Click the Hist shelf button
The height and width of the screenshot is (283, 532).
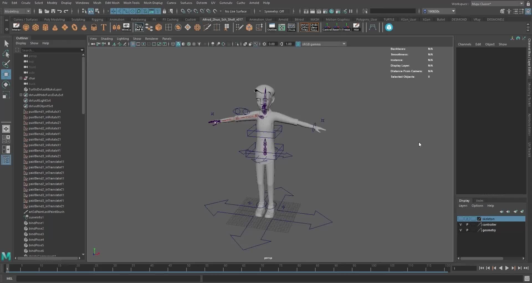click(356, 27)
